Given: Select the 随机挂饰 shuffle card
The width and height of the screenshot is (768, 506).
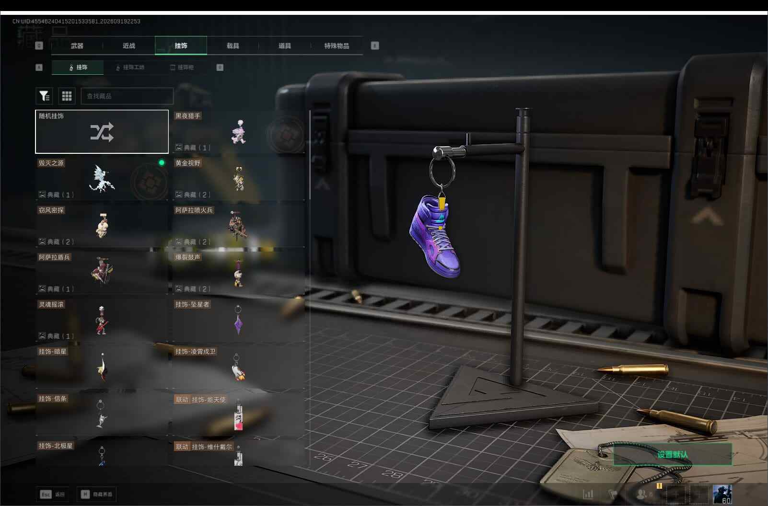Looking at the screenshot, I should [x=102, y=132].
